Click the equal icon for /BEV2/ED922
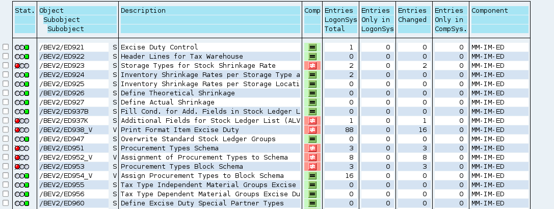 click(x=312, y=56)
